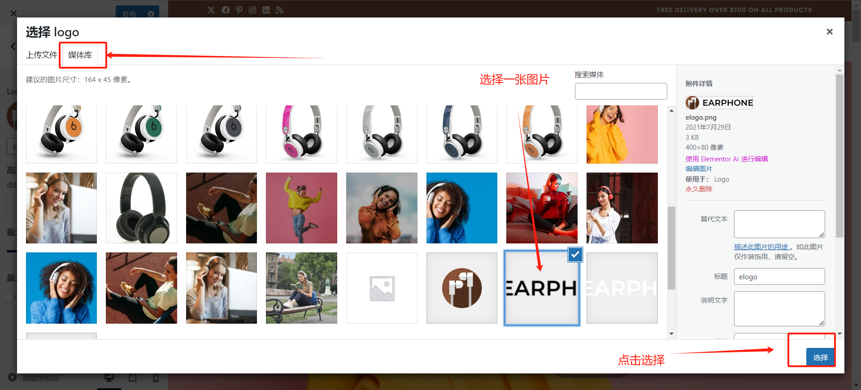Open Instagram icon in background header
The height and width of the screenshot is (390, 861).
(252, 10)
